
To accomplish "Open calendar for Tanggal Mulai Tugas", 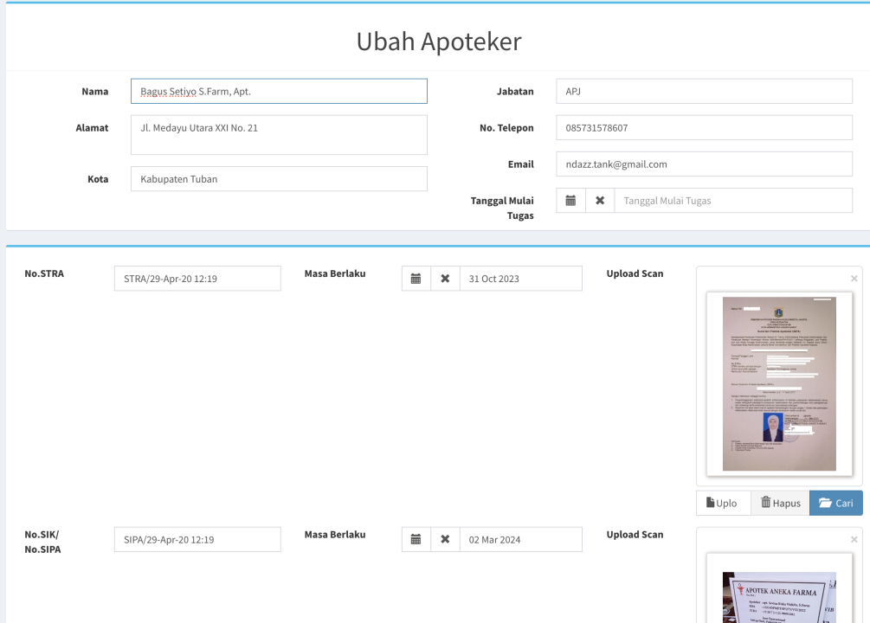I will (570, 201).
